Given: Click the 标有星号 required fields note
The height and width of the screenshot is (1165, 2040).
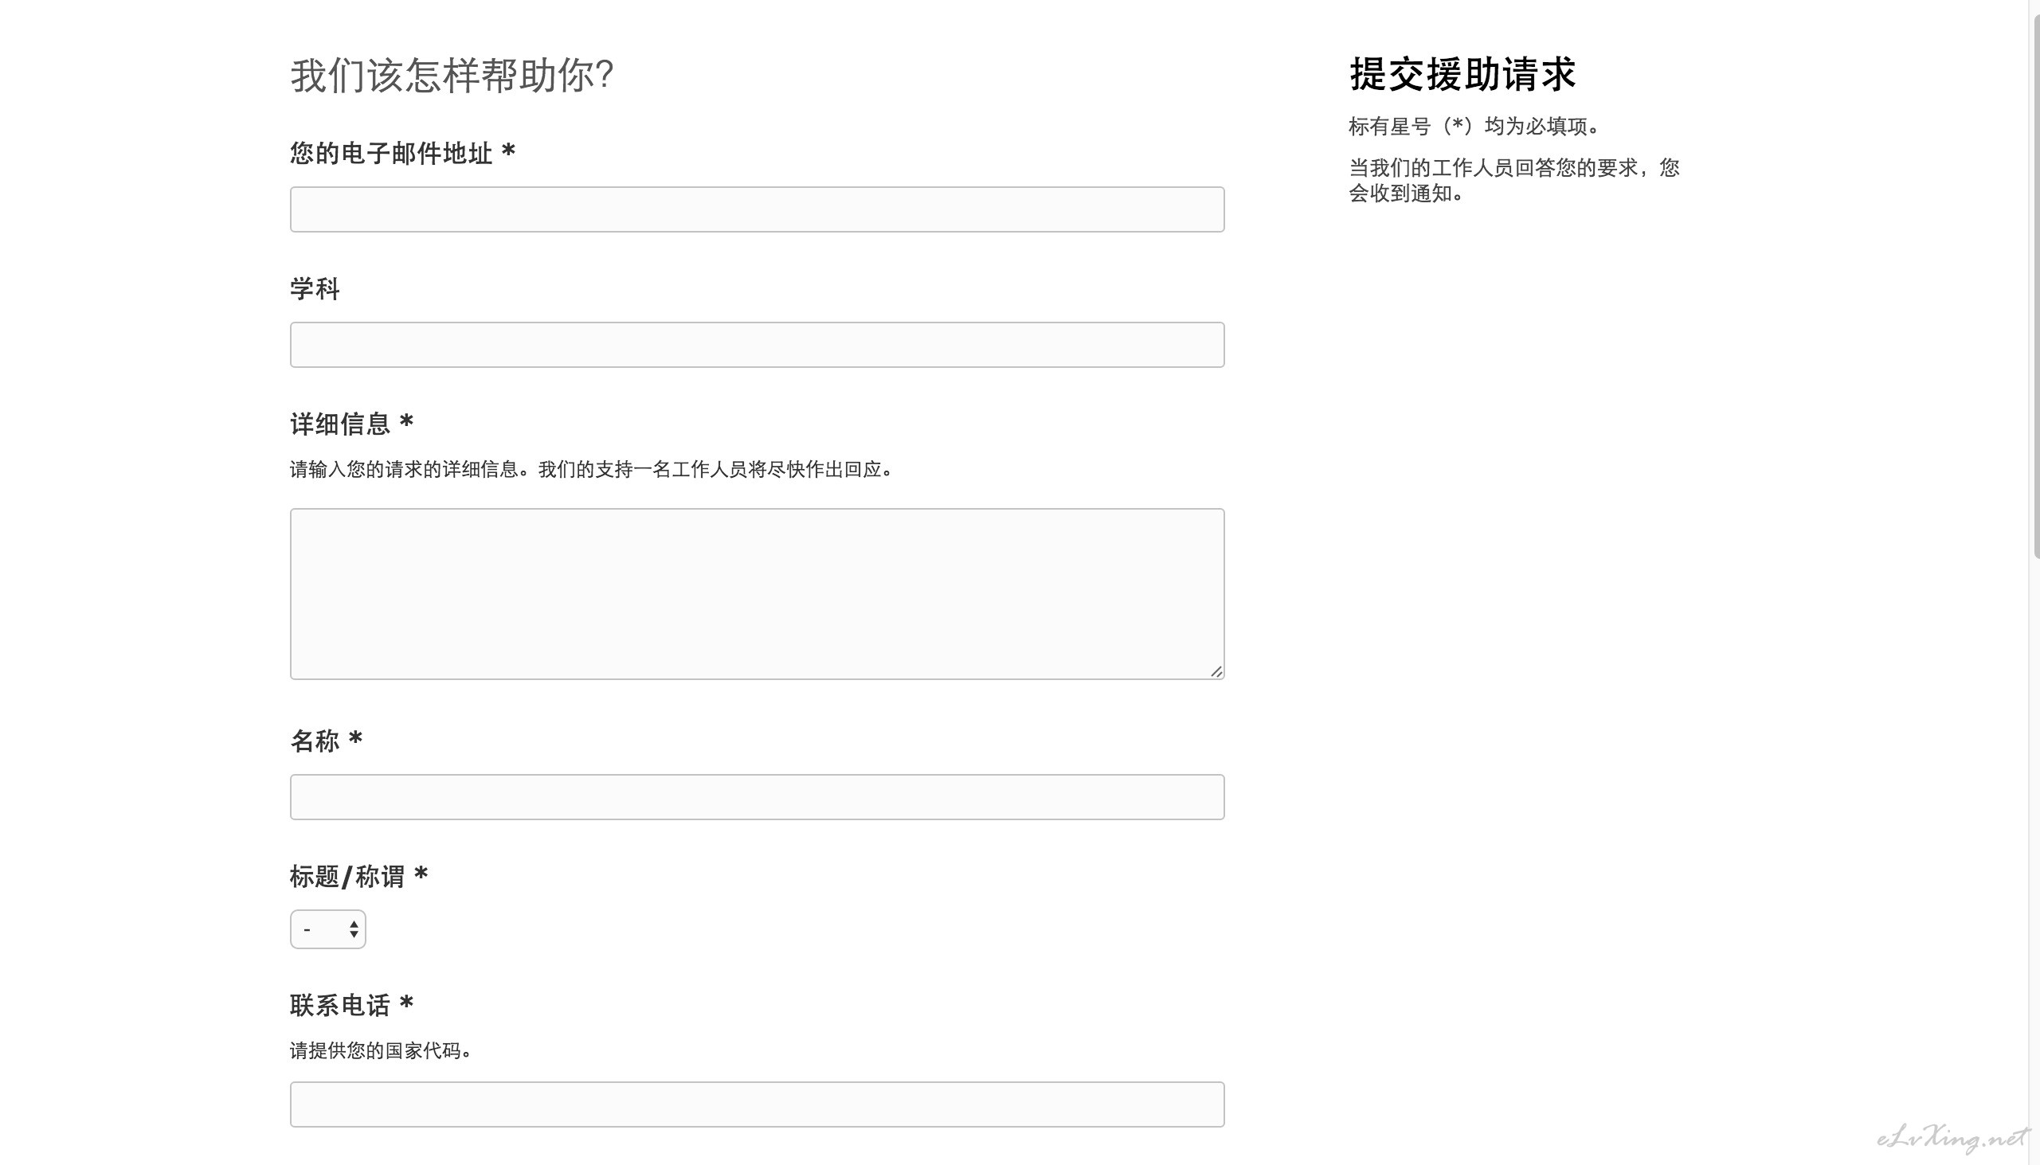Looking at the screenshot, I should [1475, 127].
